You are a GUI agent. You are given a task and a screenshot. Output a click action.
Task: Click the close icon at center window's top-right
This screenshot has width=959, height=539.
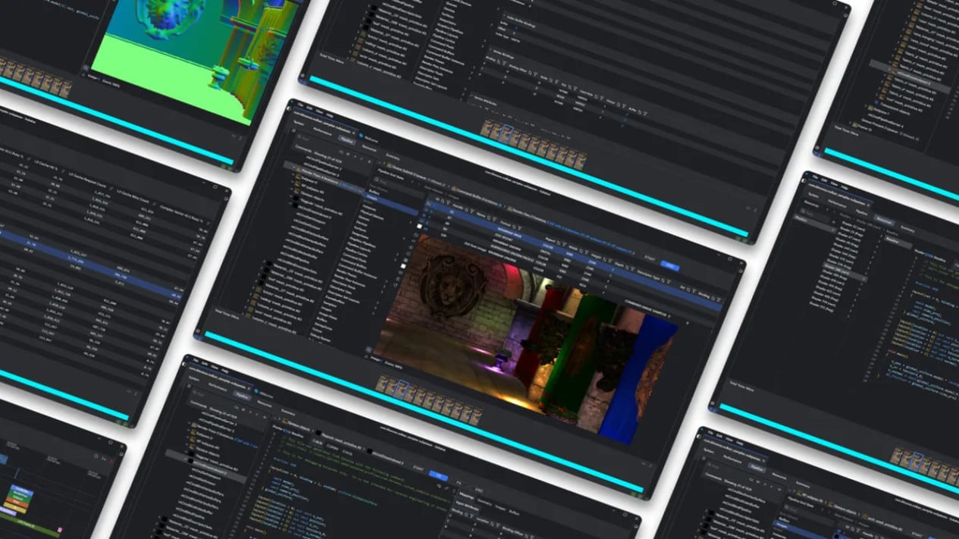(739, 262)
